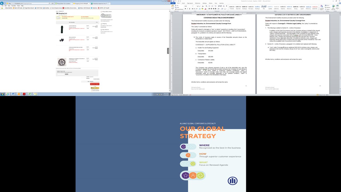Viewport: 341px width, 192px height.
Task: Open Word File tab
Action: pos(173,3)
